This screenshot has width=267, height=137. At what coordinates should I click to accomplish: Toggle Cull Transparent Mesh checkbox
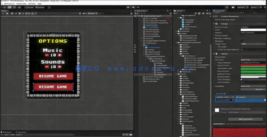(242, 20)
